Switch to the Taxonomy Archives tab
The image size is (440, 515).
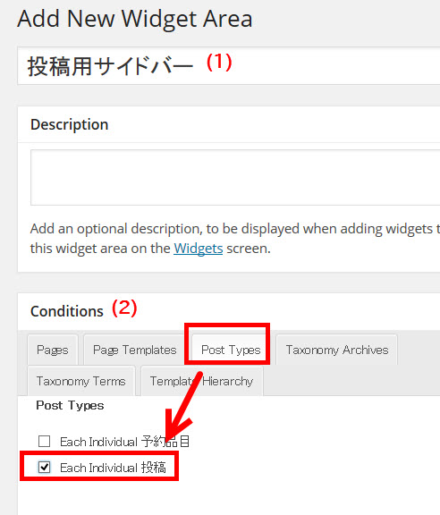point(337,350)
